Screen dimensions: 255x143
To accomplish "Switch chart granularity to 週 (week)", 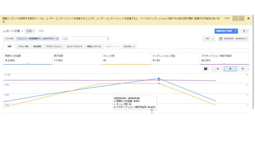I will coord(230,69).
